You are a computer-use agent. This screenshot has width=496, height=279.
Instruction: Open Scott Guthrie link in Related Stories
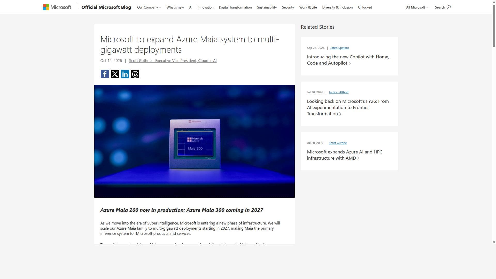tap(338, 143)
